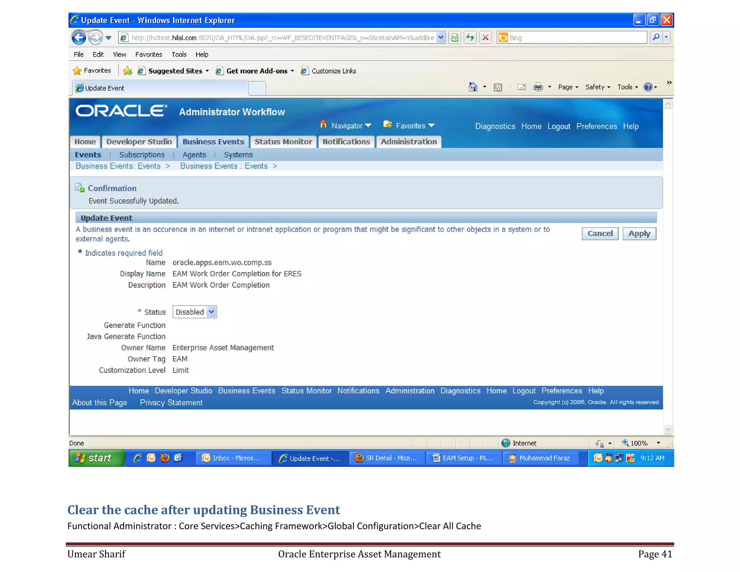Click the red Stop loading icon
Screen dimensions: 740x572
tap(485, 37)
